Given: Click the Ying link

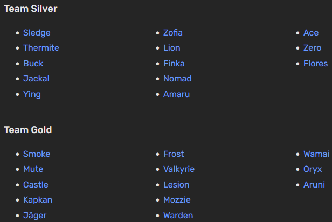Looking at the screenshot, I should coord(32,94).
